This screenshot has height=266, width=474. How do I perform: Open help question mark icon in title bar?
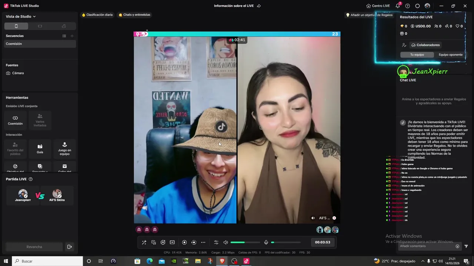click(x=408, y=6)
